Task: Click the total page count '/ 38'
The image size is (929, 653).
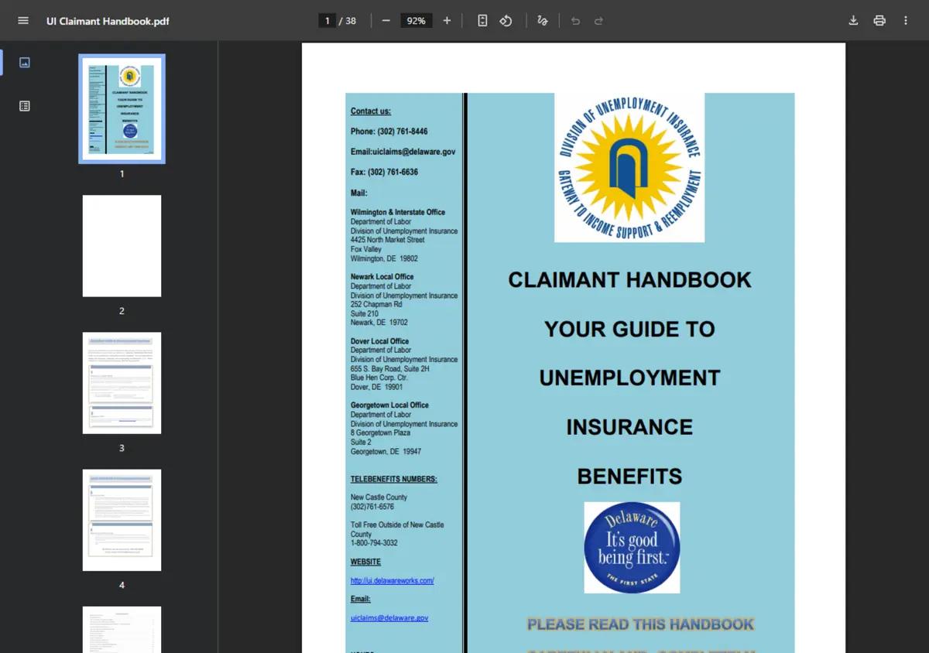Action: pyautogui.click(x=348, y=21)
